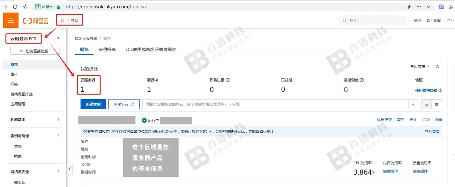This screenshot has height=187, width=455.
Task: Bookmark page with the star icon
Action: tap(25, 6)
